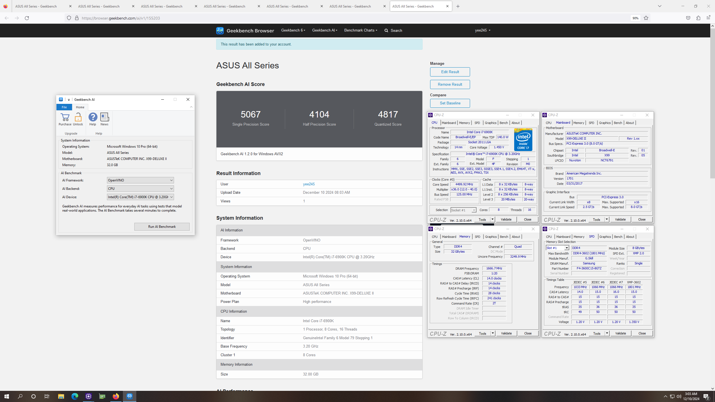The width and height of the screenshot is (715, 402).
Task: Open the AI Backend CPU dropdown
Action: click(140, 189)
